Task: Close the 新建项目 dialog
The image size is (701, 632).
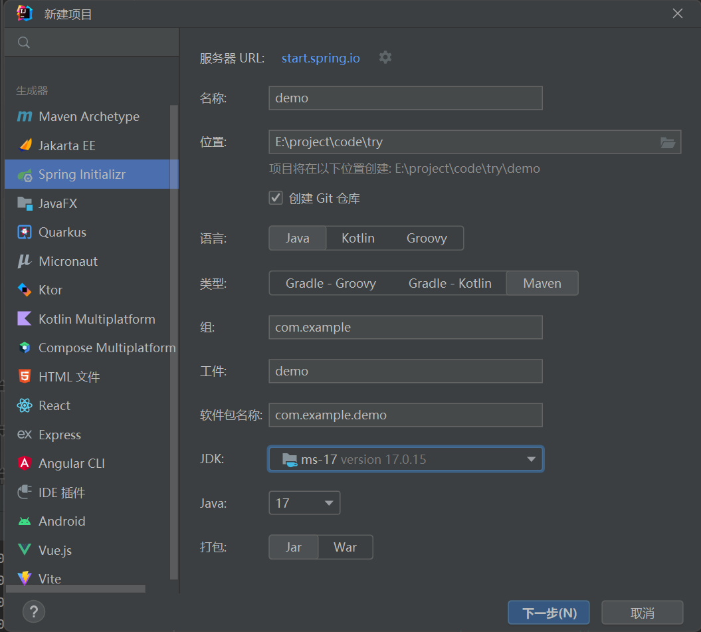Action: coord(677,14)
